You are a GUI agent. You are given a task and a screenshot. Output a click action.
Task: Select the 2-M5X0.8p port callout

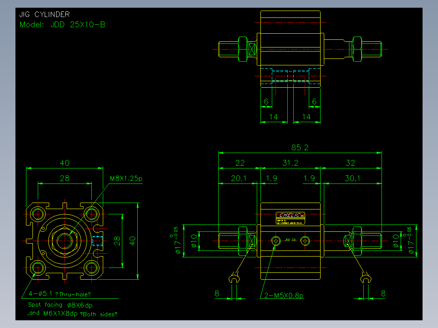[x=284, y=296]
